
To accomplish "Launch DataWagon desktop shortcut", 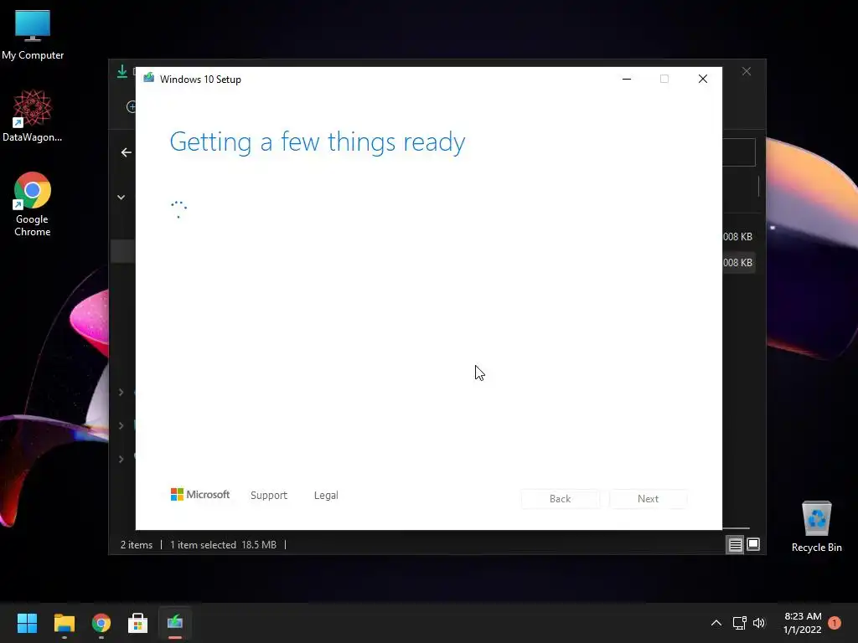I will click(33, 116).
